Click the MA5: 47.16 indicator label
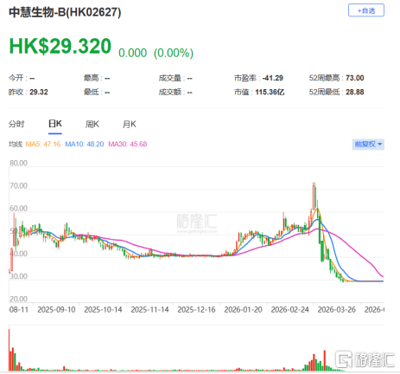Viewport: 400px width, 374px height. click(43, 144)
